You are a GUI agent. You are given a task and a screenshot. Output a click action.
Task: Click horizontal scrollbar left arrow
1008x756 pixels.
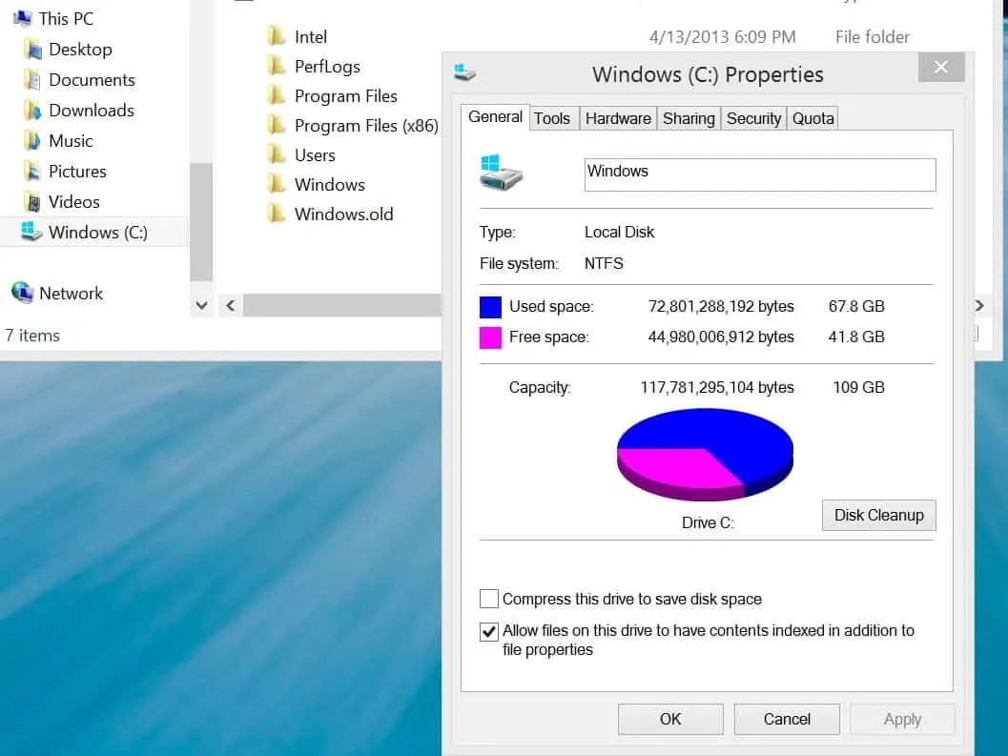230,305
